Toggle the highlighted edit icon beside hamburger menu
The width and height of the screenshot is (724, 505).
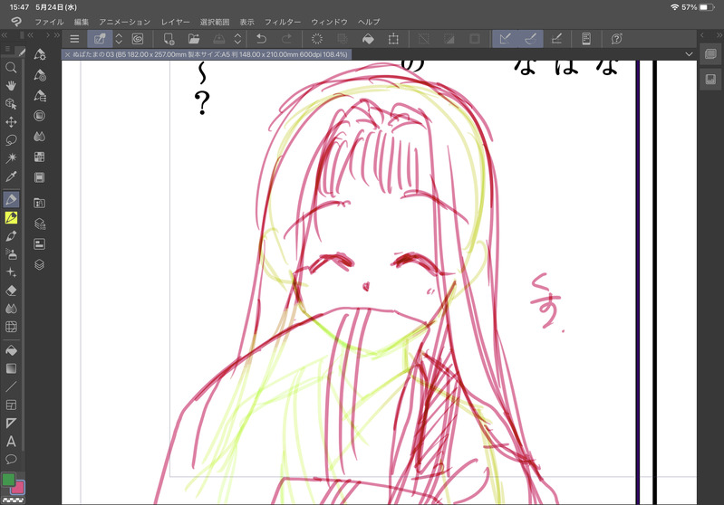[100, 39]
